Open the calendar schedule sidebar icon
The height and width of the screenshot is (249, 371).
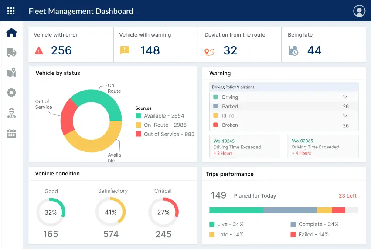click(x=11, y=134)
